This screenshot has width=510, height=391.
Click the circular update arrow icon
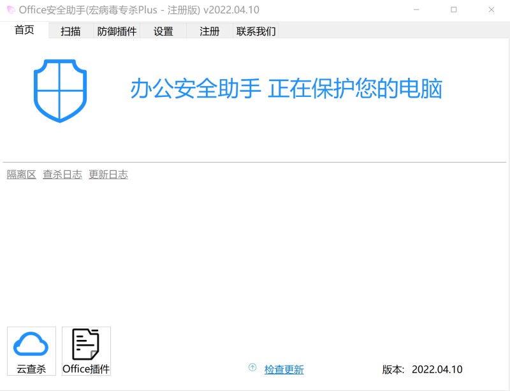tap(252, 369)
